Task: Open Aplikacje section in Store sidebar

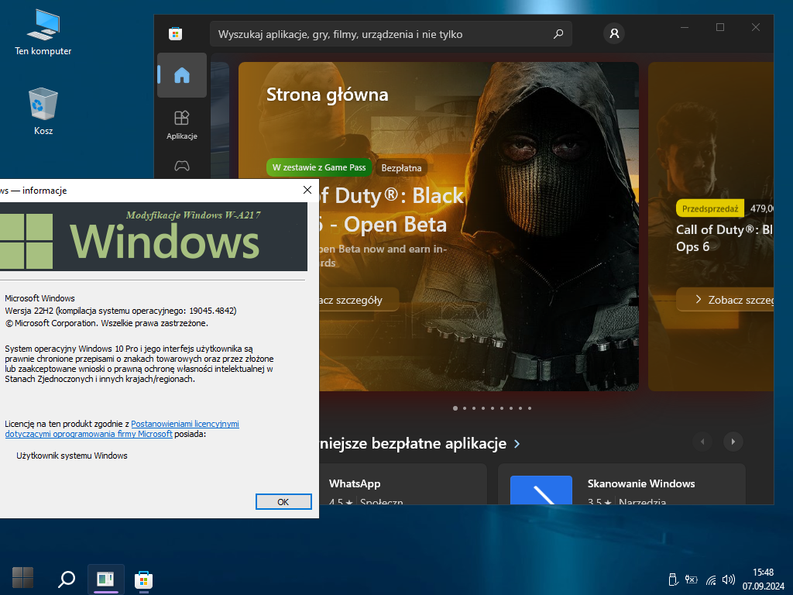Action: point(181,124)
